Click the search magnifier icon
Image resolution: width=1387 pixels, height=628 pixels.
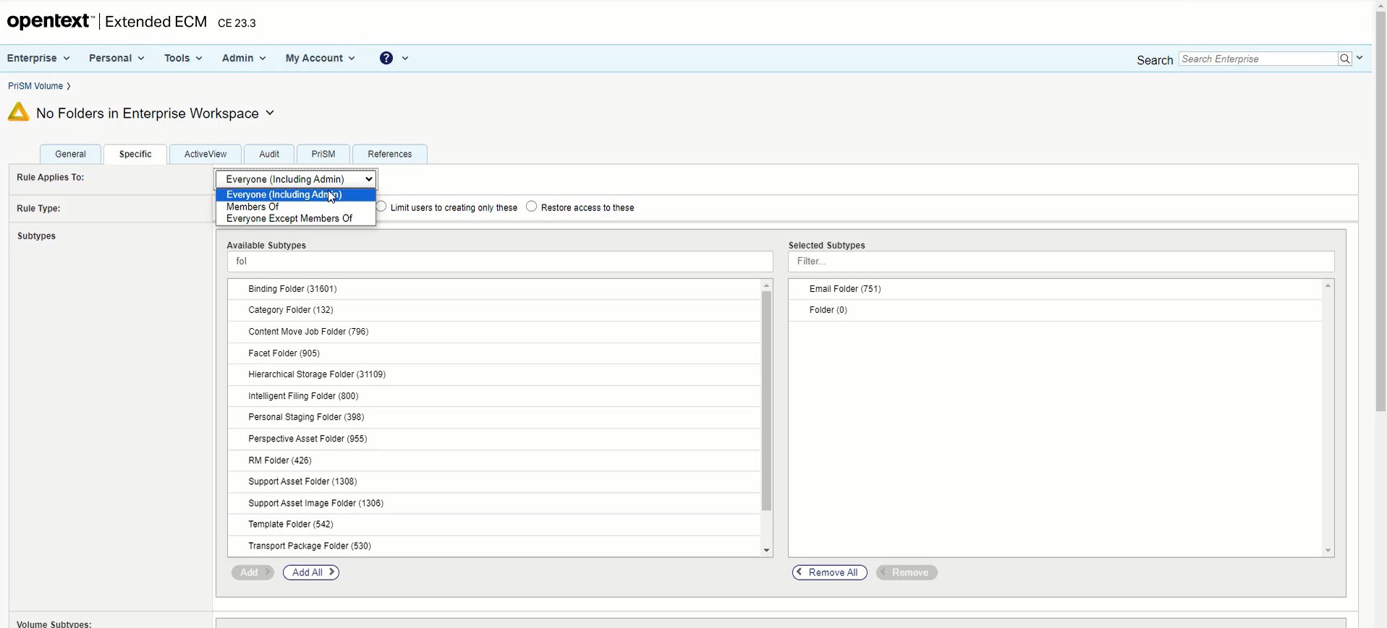pyautogui.click(x=1344, y=59)
